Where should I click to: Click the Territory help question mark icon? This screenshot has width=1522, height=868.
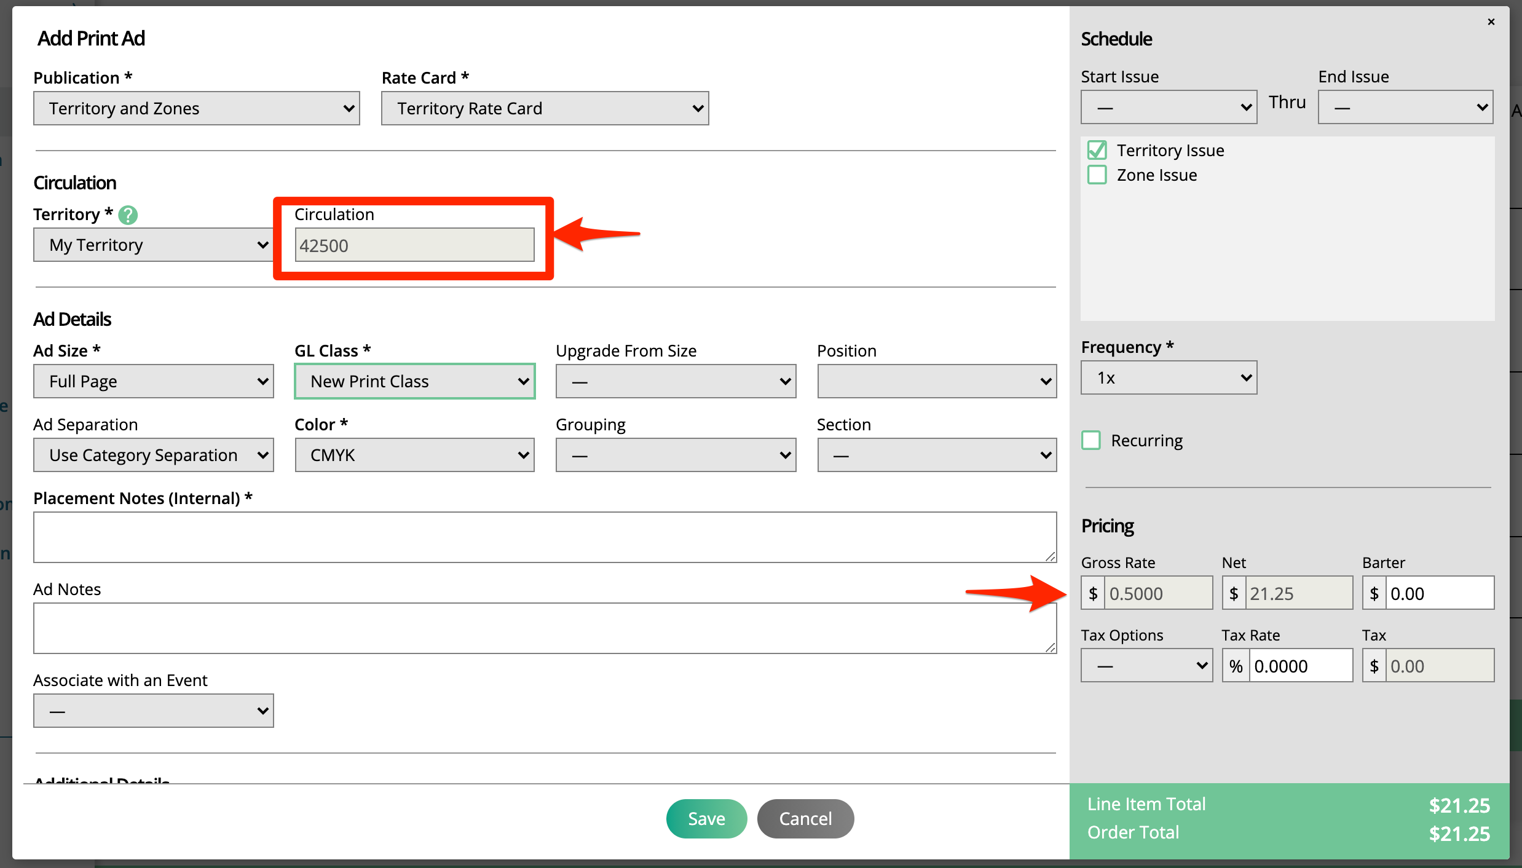(128, 215)
